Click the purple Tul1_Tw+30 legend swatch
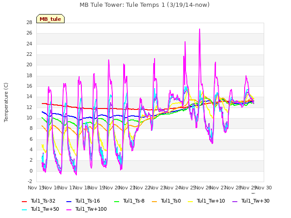This screenshot has width=291, height=218. tap(235, 201)
